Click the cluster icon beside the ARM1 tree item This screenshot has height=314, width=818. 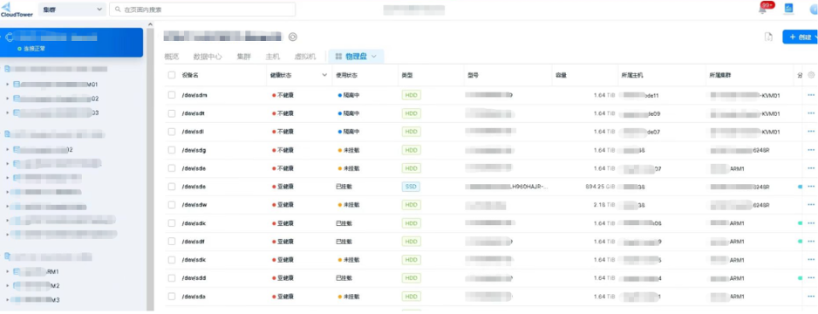(17, 272)
